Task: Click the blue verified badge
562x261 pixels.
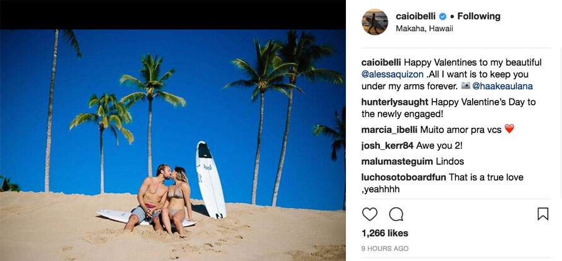Action: click(443, 16)
